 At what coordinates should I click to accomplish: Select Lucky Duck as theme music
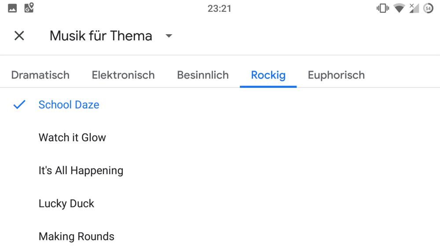coord(66,204)
